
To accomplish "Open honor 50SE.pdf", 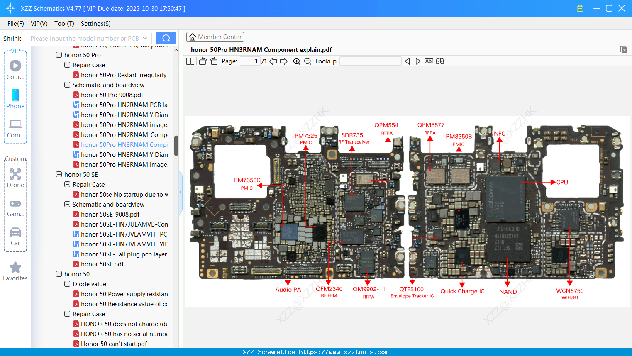I will (99, 264).
